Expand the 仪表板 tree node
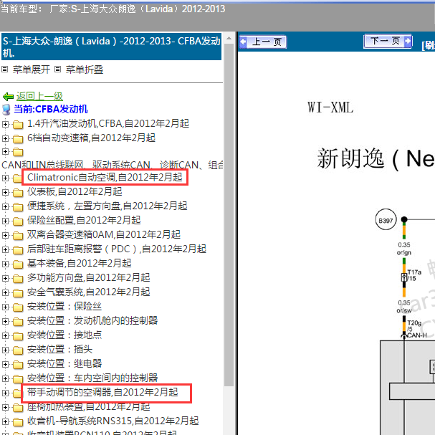435x435 pixels. pyautogui.click(x=5, y=192)
